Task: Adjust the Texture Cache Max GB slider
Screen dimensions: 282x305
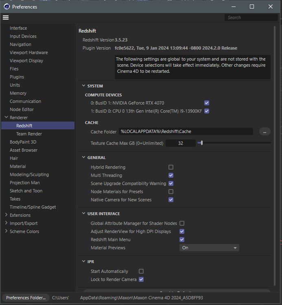Action: tap(202, 143)
